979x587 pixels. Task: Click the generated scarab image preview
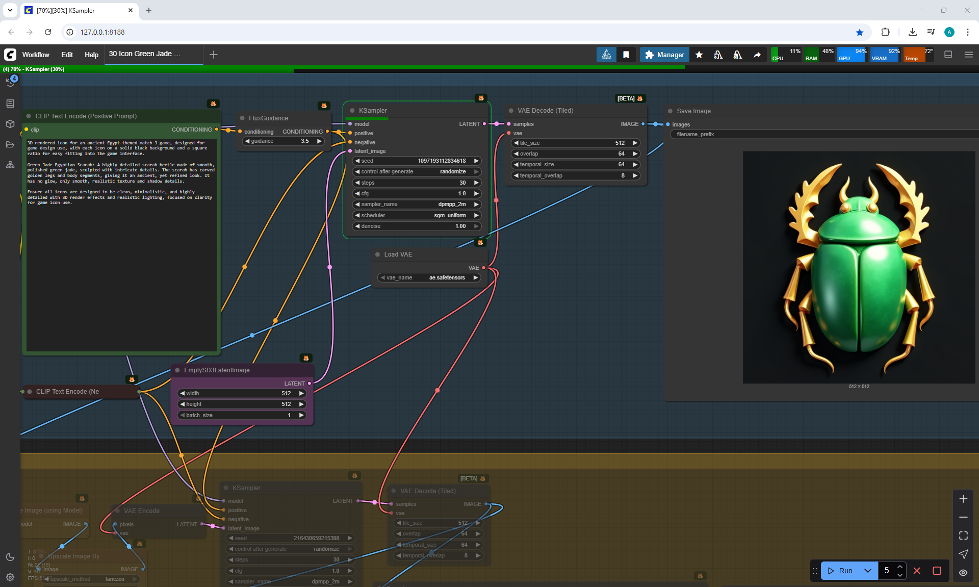(x=859, y=267)
